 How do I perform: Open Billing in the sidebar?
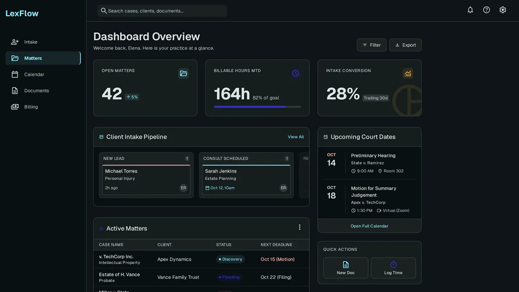43,107
